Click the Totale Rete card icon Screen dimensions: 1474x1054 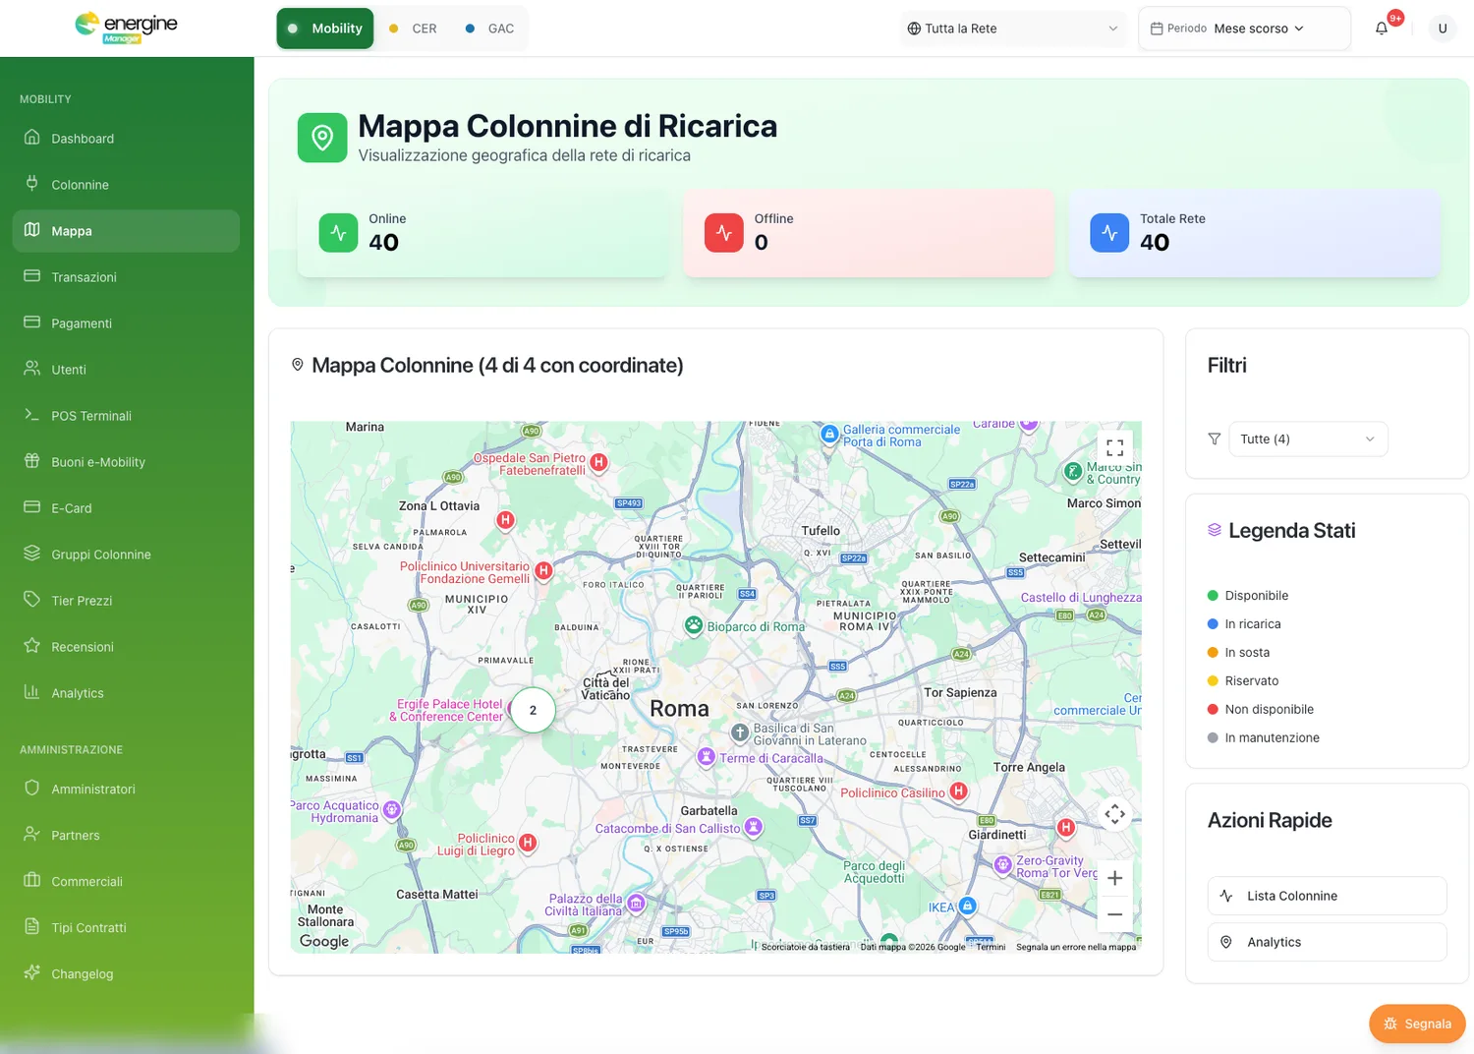pos(1109,233)
